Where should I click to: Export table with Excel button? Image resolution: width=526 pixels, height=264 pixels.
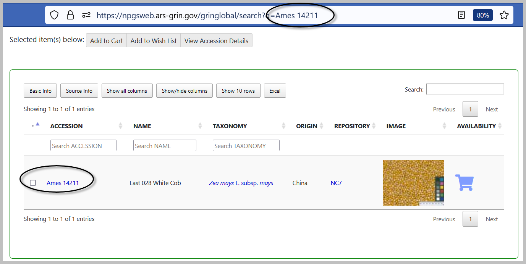[275, 91]
